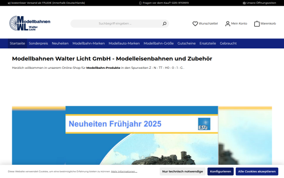Click the Wunschzettel label text
The width and height of the screenshot is (284, 178).
pos(208,24)
